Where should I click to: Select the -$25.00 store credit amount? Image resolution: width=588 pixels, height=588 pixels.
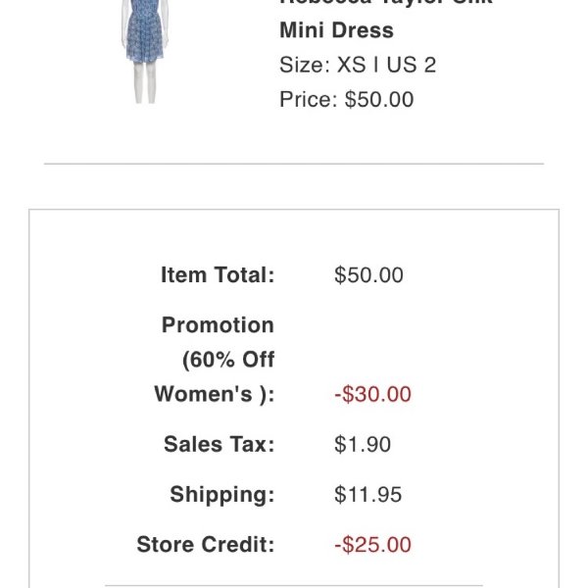point(372,545)
